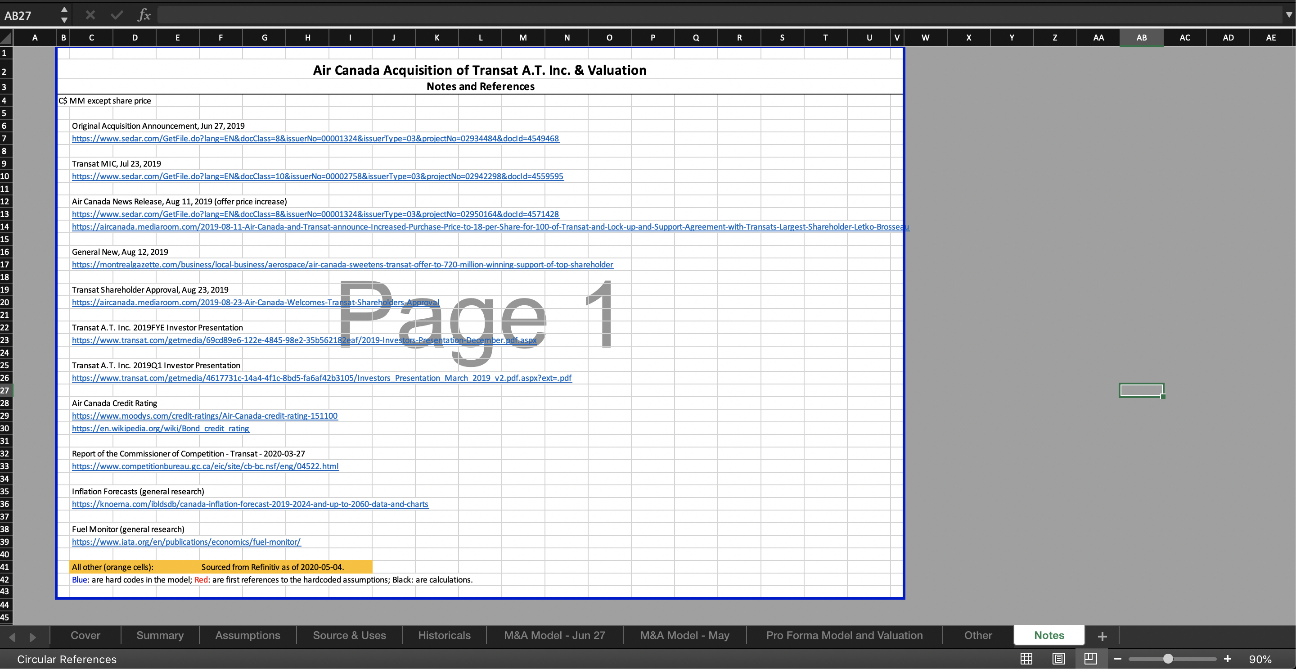
Task: Open the aircanada mediaroom 2019-08-11 link
Action: [490, 226]
